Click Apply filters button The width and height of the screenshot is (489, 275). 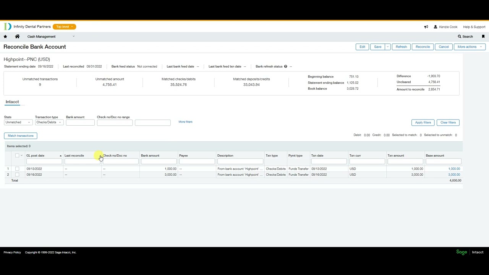point(423,123)
